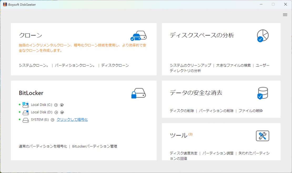Screen dimensions: 292x173
Task: Close the DiskGeeker window
Action: pyautogui.click(x=285, y=4)
